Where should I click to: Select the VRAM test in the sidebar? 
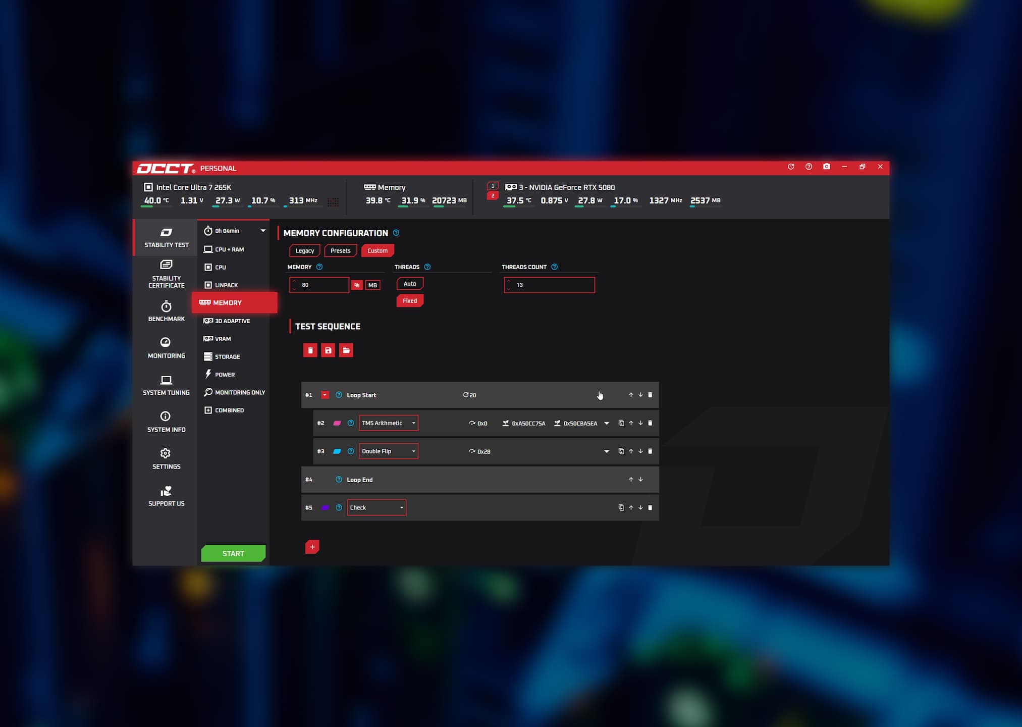(222, 339)
